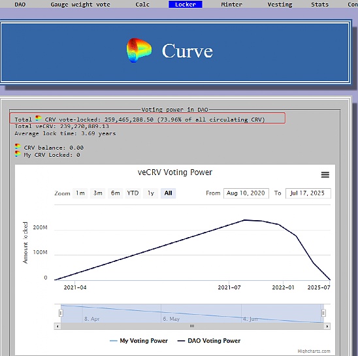
Task: Click the 100M y-axis label
Action: (x=41, y=252)
